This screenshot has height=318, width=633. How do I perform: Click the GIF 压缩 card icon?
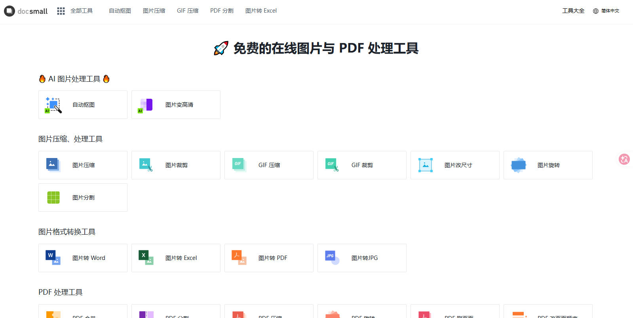pos(239,165)
